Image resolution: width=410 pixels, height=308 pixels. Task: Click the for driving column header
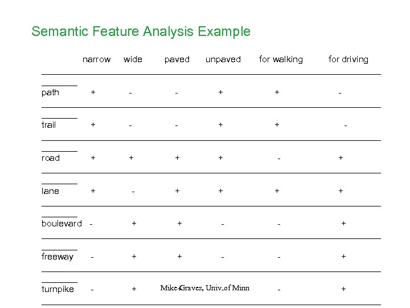pos(348,59)
